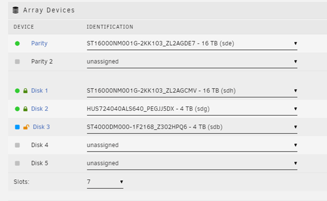Click the green status dot for Disk 1

point(17,91)
